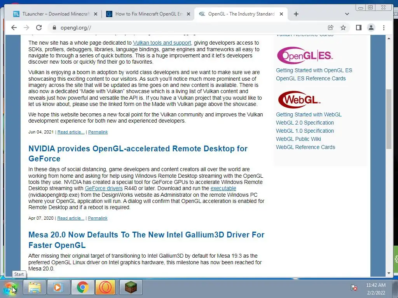The height and width of the screenshot is (298, 398).
Task: Open the WebGL 1.0 Specification link
Action: tap(305, 131)
